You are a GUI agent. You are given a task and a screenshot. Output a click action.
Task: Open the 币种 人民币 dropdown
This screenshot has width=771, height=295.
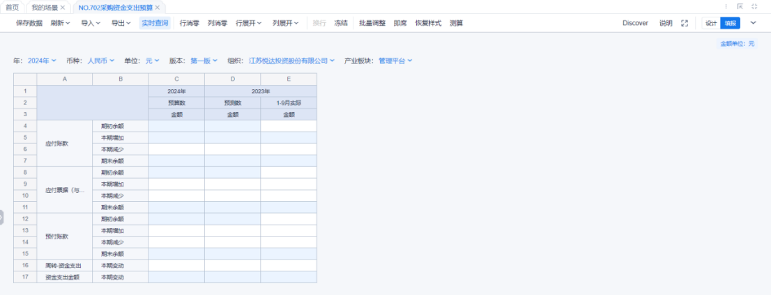101,61
